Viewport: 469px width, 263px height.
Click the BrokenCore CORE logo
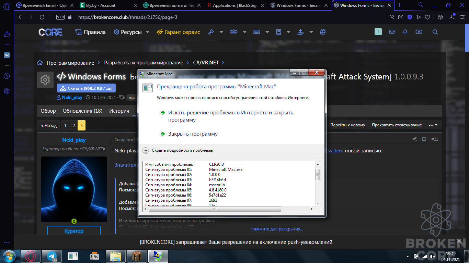(x=50, y=32)
